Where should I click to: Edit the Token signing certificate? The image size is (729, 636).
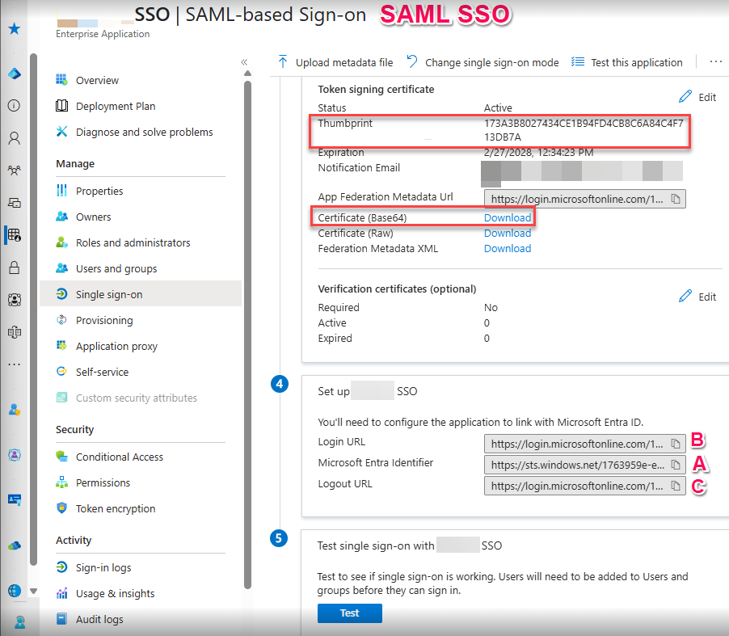pos(697,97)
